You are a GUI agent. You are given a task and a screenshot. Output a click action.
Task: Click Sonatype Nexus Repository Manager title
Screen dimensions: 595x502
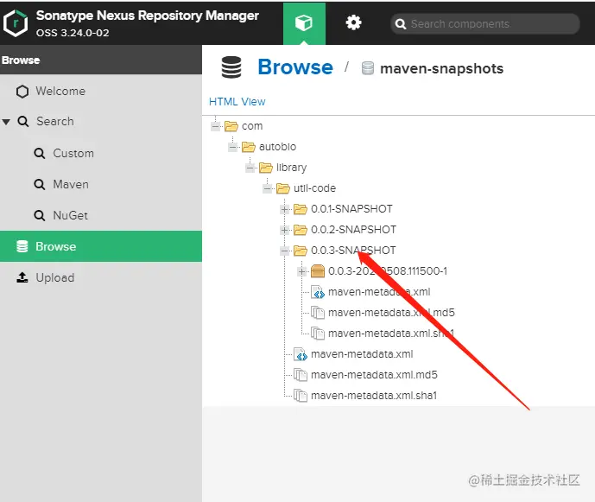147,16
